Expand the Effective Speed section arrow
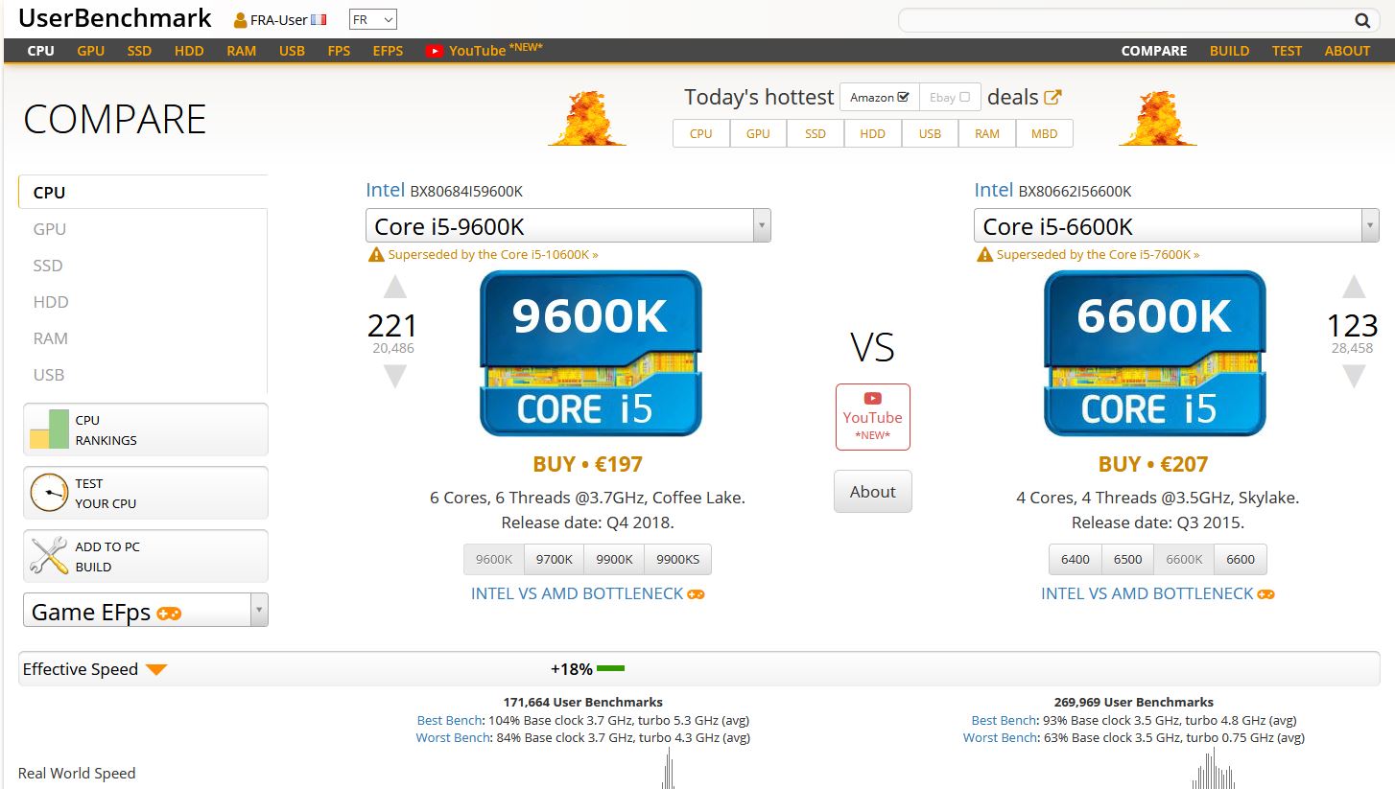The image size is (1395, 789). click(x=156, y=669)
